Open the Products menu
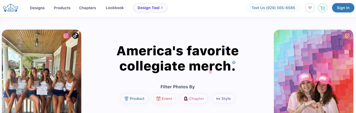 (x=62, y=8)
